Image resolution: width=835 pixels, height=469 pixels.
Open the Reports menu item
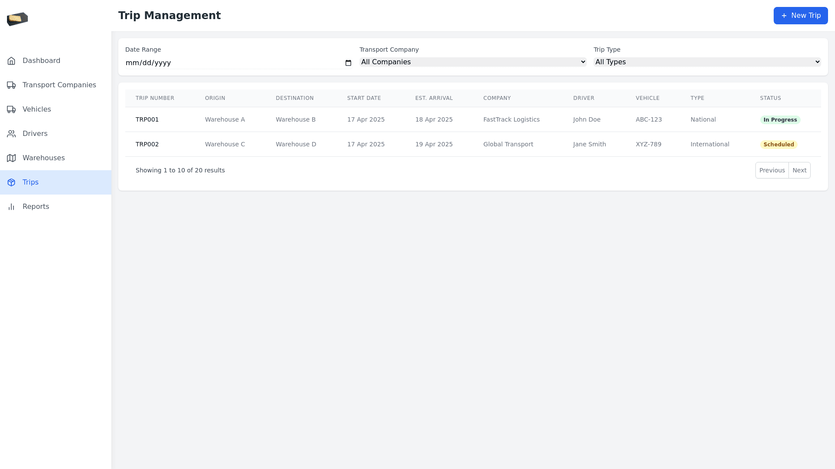click(36, 207)
